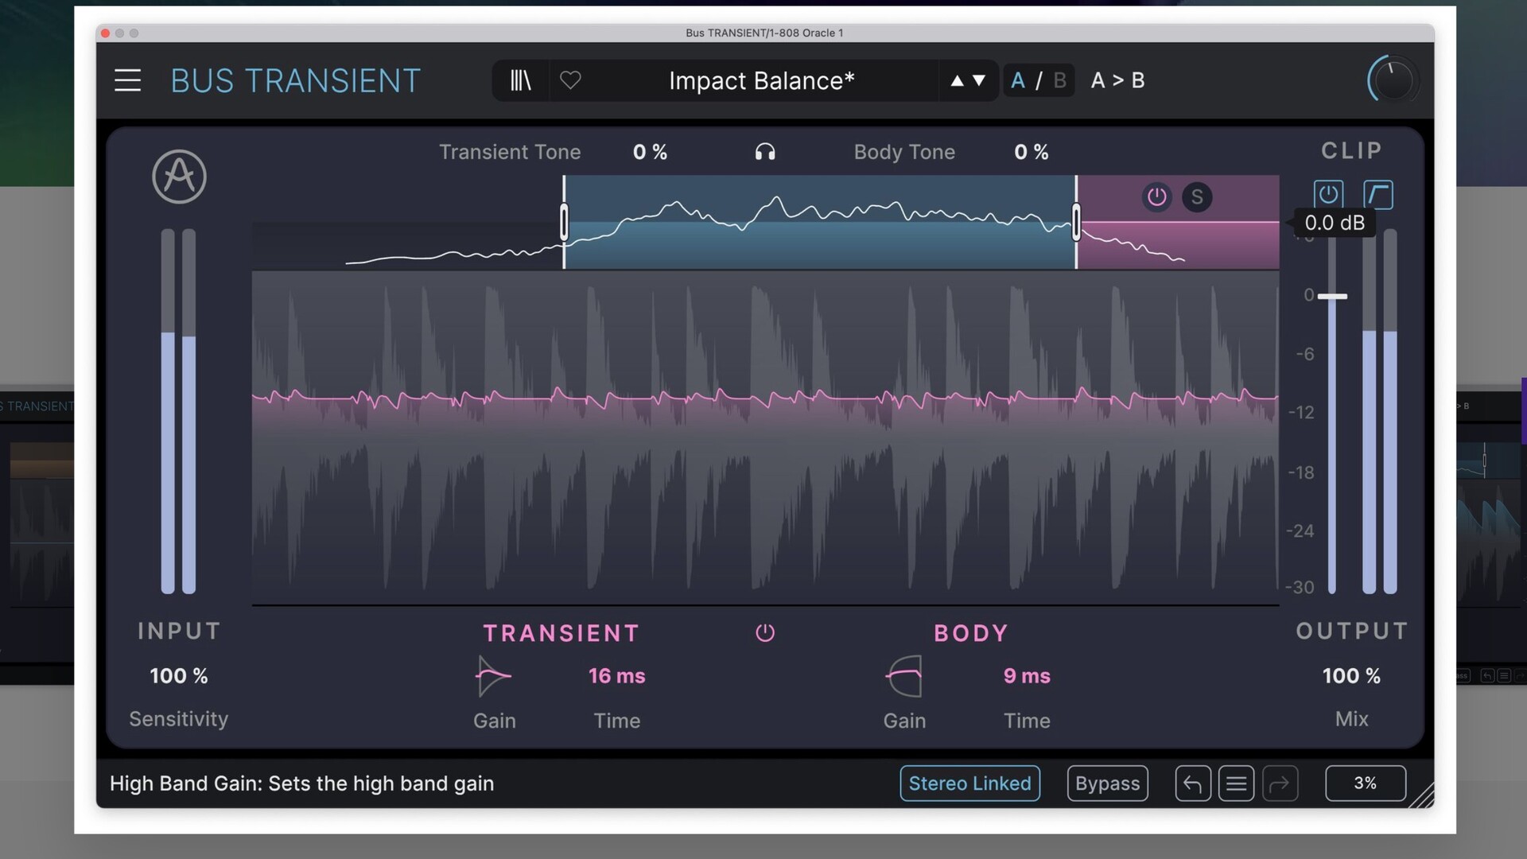Click the undo arrow icon
Image resolution: width=1527 pixels, height=859 pixels.
1192,784
